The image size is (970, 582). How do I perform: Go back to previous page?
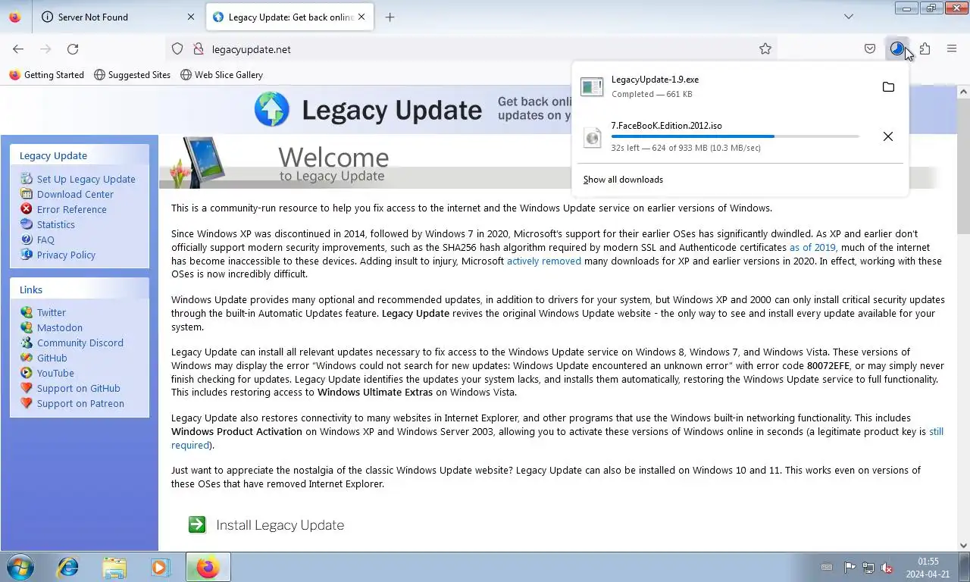[18, 49]
